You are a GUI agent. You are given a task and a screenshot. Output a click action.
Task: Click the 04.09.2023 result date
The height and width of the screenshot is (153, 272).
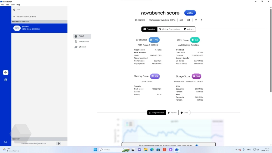coord(140,20)
